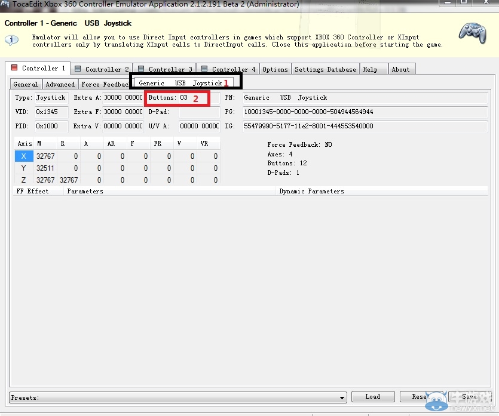Click the M value 32767 in X row

pyautogui.click(x=45, y=156)
